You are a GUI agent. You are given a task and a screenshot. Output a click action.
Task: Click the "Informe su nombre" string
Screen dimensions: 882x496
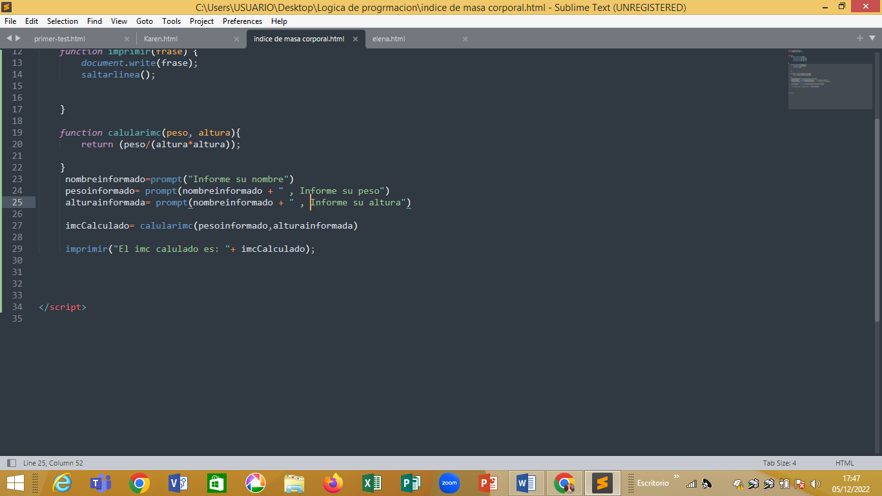click(238, 179)
